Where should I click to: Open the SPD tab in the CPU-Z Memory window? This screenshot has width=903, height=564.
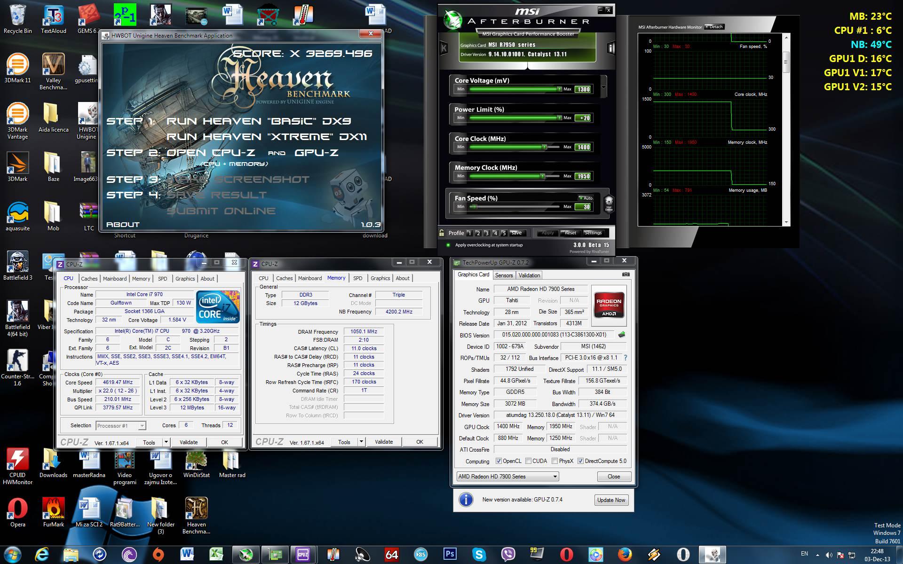tap(357, 278)
